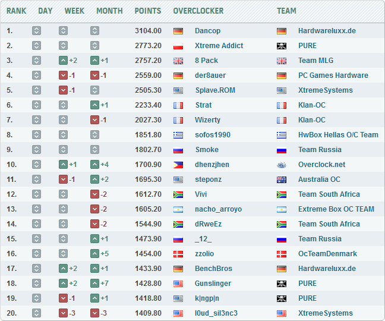Sort by the POINTS column header
Screen dimensions: 385x321
point(148,11)
